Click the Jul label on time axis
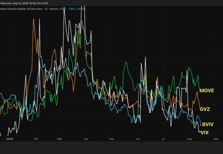The width and height of the screenshot is (223, 154). 163,139
